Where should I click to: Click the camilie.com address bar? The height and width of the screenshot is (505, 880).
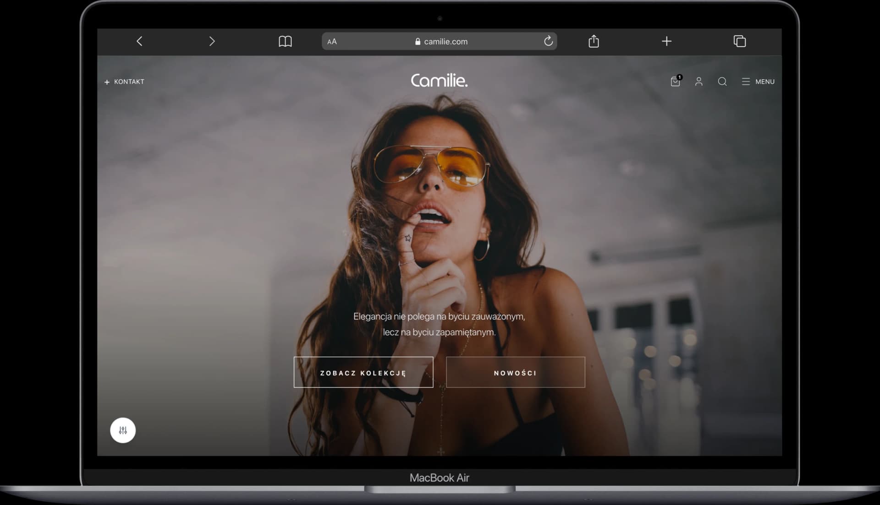[x=445, y=41]
